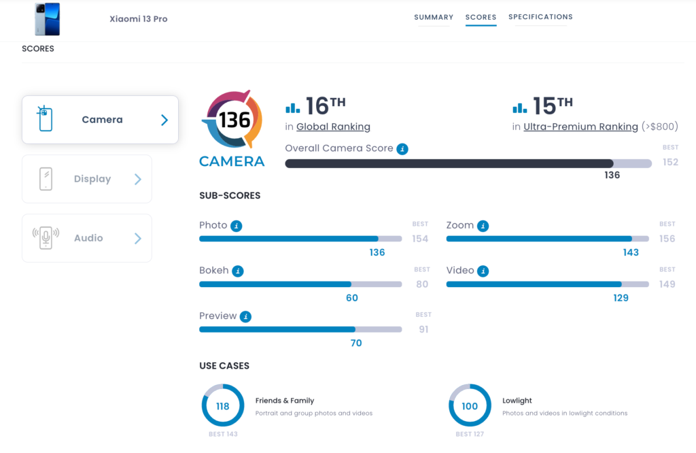Click the Video score value 129
The image size is (696, 453).
point(621,298)
